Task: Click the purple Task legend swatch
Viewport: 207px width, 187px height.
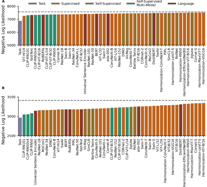Action: (x=32, y=4)
